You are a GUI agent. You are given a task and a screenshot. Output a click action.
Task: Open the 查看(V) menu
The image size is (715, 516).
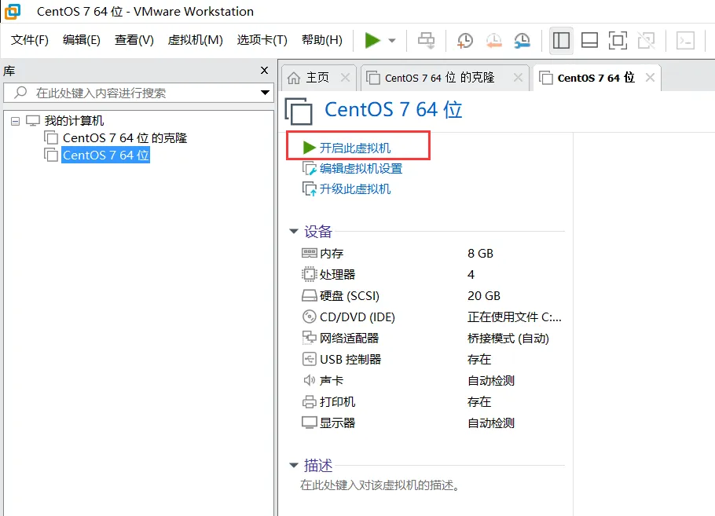click(x=134, y=40)
